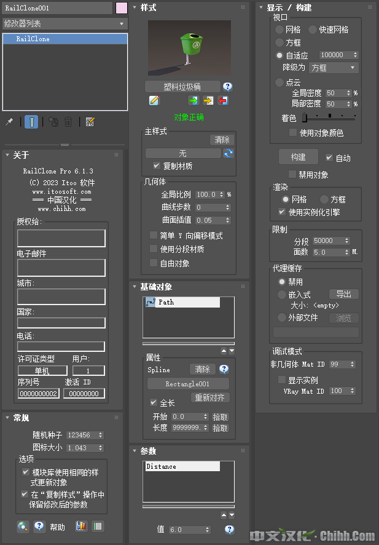Open style editor pencil icon

[x=154, y=100]
